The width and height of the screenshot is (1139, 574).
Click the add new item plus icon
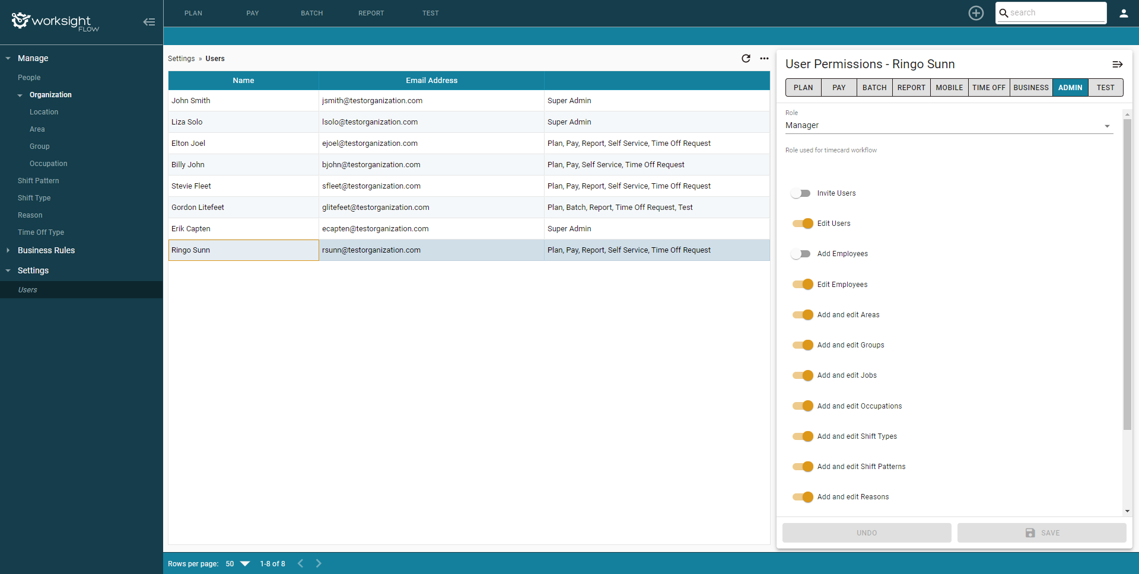(976, 12)
